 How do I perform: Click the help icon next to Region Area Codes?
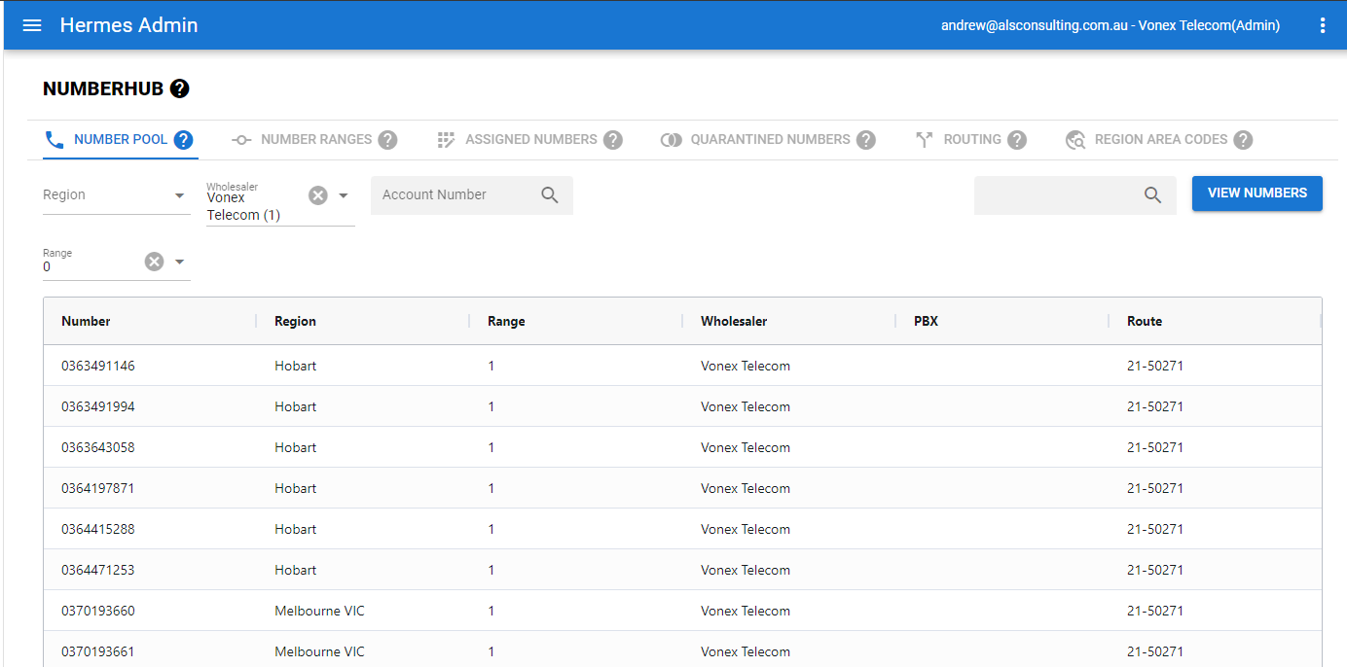click(x=1243, y=140)
